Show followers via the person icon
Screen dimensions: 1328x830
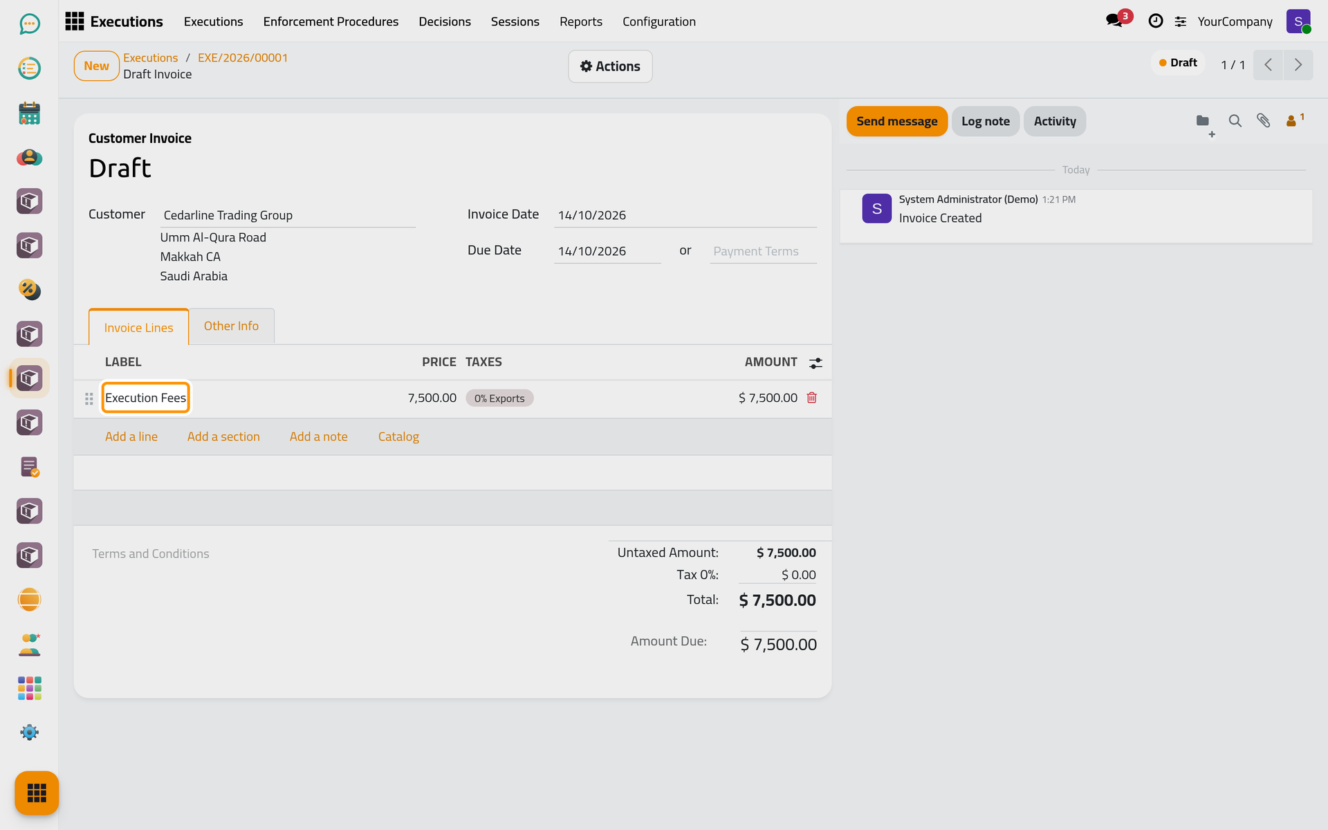pos(1294,120)
